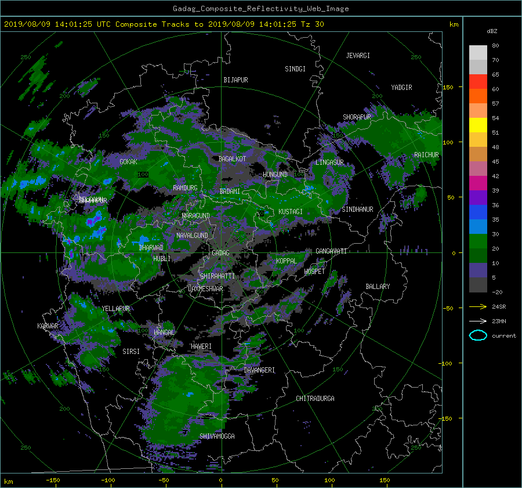Click the YELLAPUR city label

[x=115, y=309]
